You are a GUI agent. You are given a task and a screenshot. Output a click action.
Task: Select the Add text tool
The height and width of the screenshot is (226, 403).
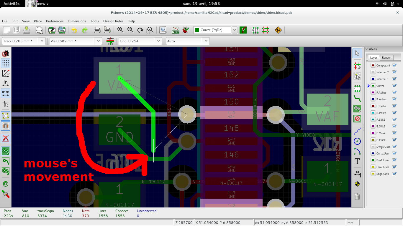357,161
